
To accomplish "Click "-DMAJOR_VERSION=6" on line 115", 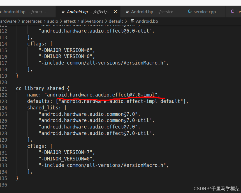I will (66, 50).
